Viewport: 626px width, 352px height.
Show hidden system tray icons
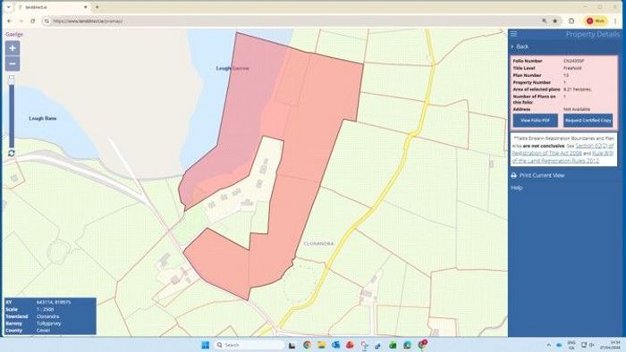click(548, 345)
